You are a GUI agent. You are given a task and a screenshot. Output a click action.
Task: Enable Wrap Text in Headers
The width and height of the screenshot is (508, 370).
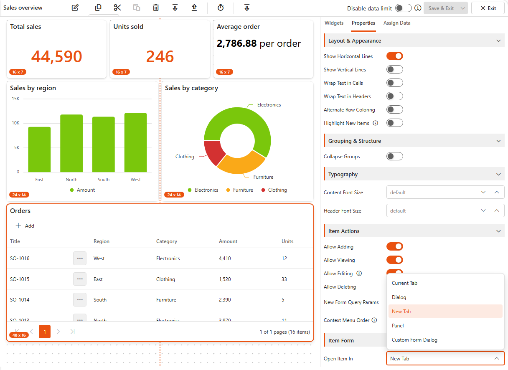point(395,96)
